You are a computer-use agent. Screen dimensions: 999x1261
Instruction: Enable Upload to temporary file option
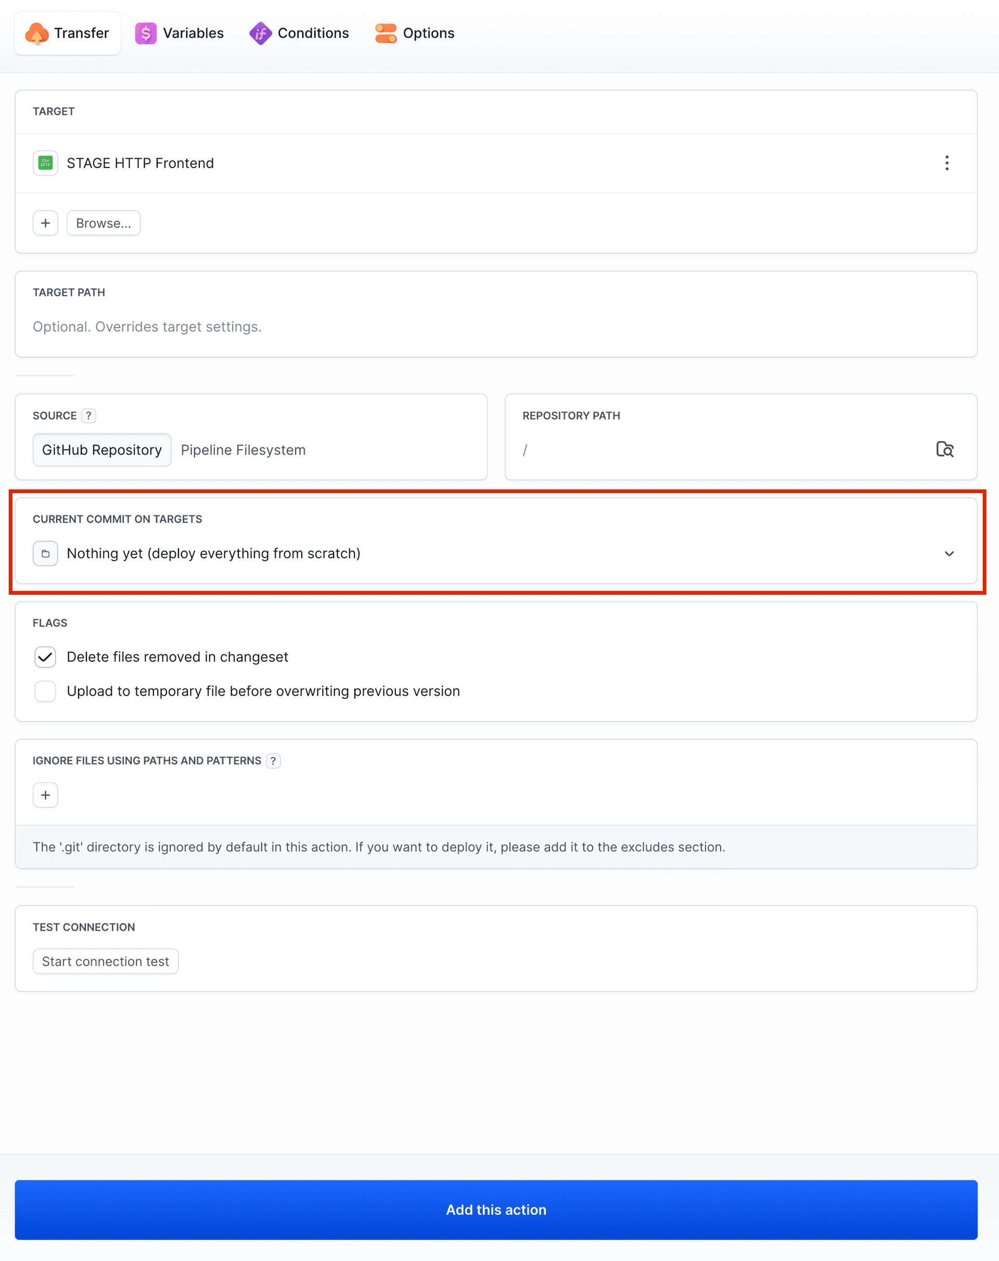[46, 691]
